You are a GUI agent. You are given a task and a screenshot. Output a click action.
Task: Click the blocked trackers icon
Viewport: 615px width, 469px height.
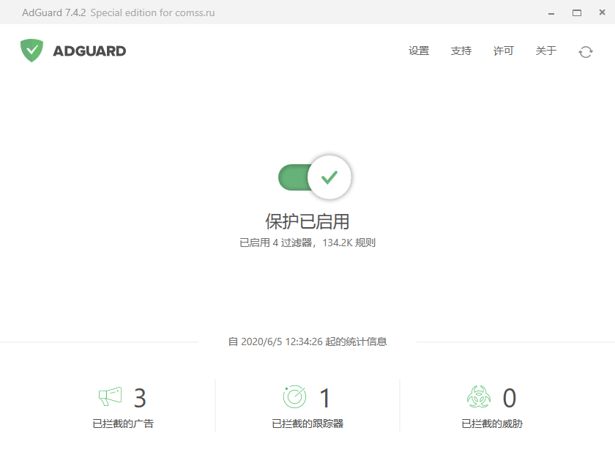[294, 397]
